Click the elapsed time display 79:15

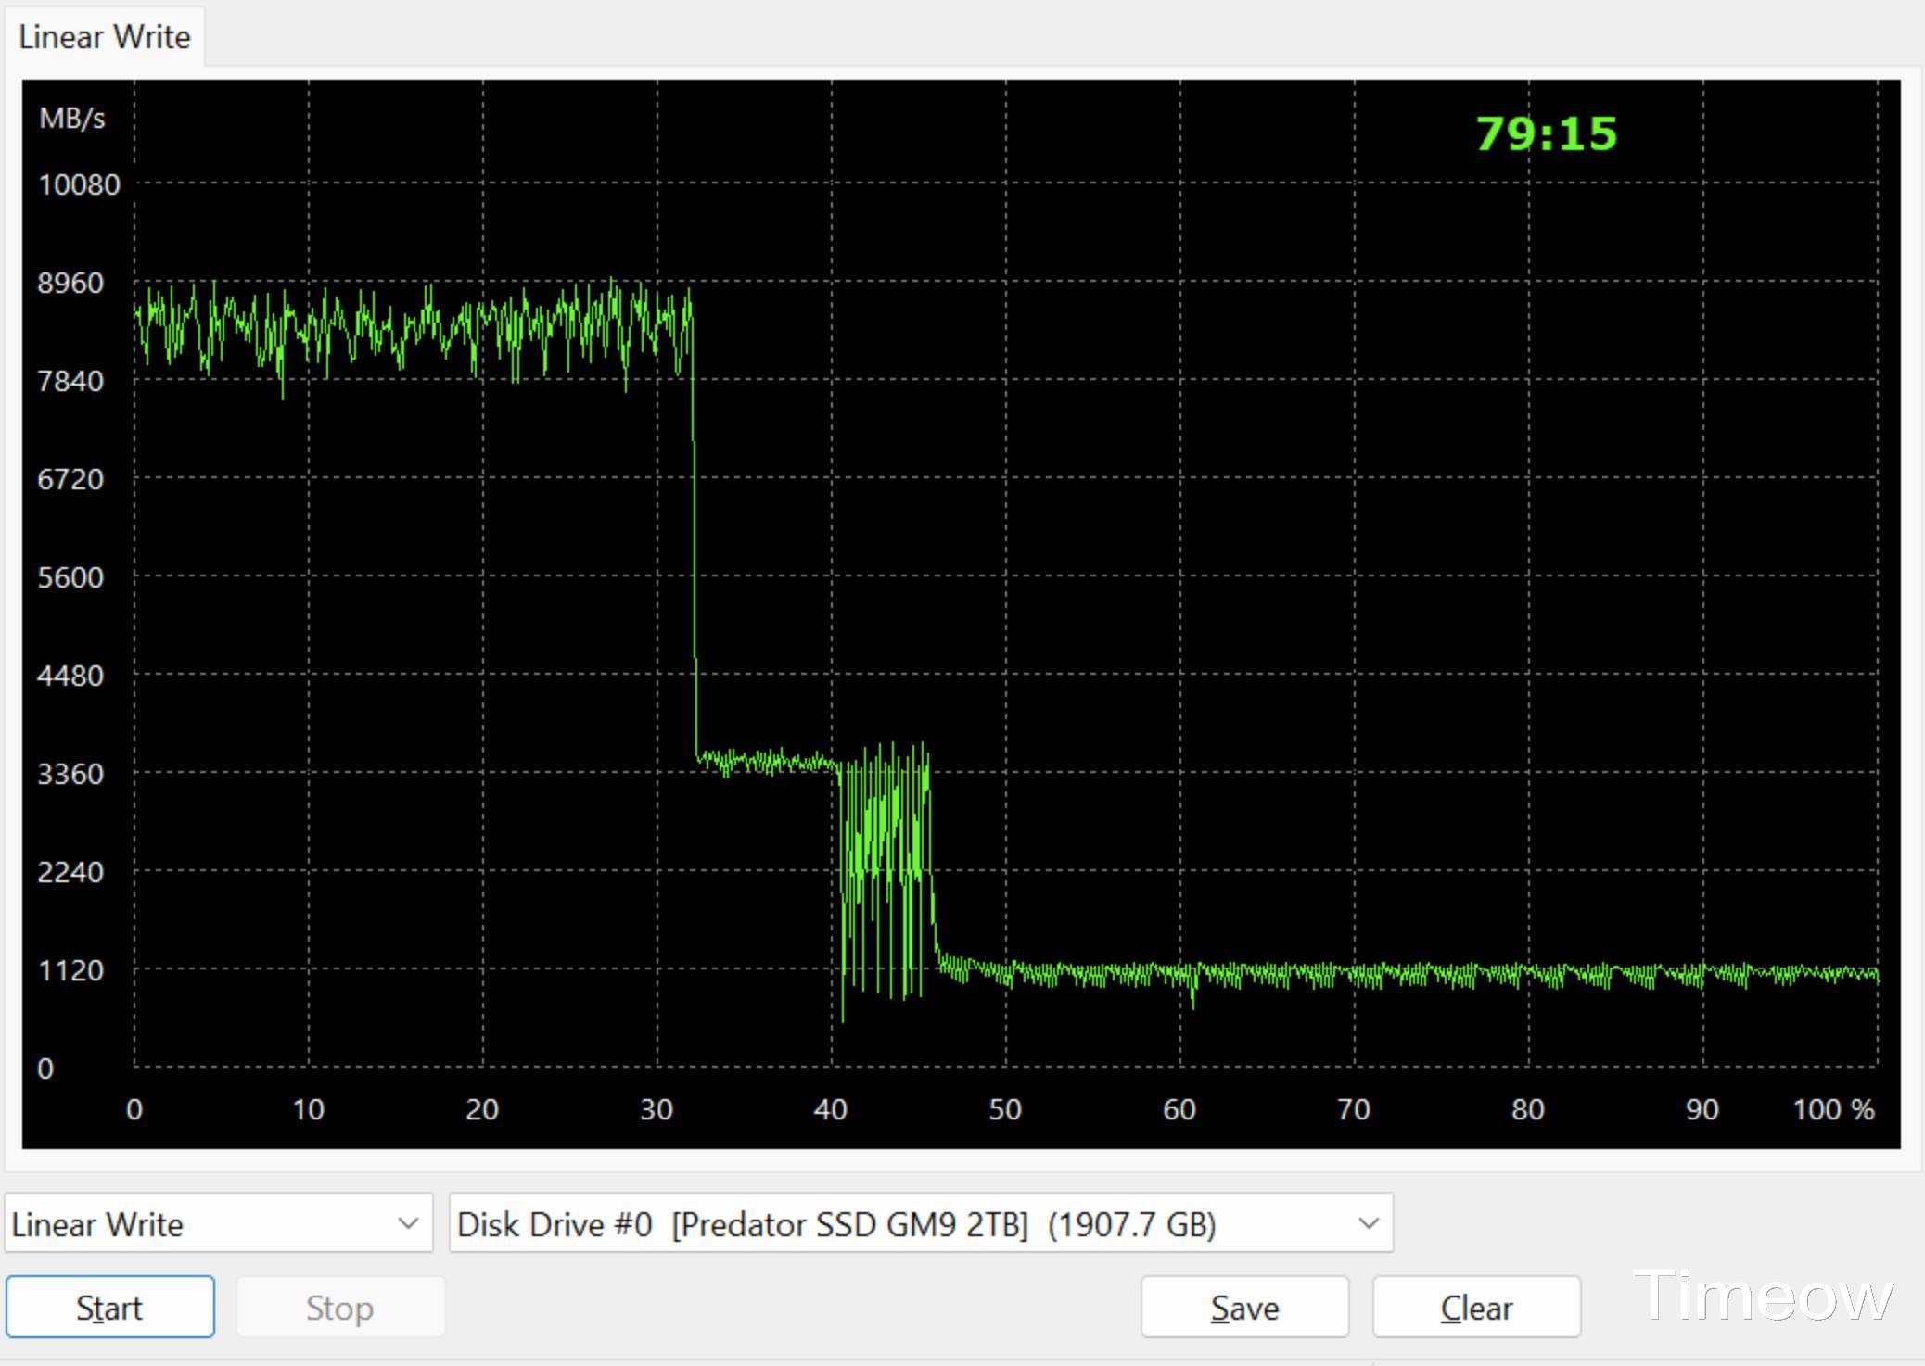click(x=1544, y=133)
